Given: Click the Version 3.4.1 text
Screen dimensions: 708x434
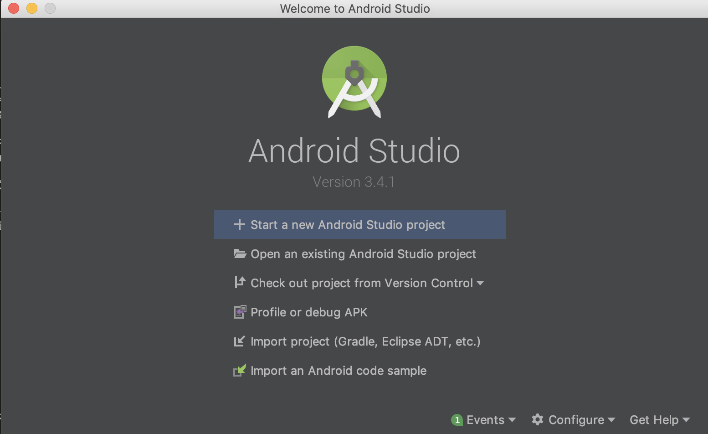Looking at the screenshot, I should [x=354, y=182].
